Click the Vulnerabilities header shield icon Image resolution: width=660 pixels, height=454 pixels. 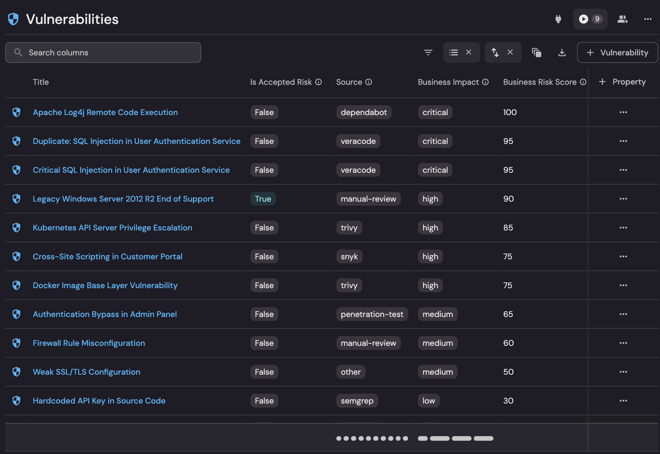pyautogui.click(x=13, y=18)
